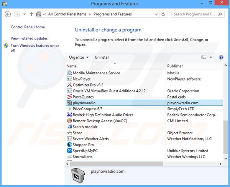230x187 pixels.
Task: Click the SpeedUpMyPC icon
Action: pyautogui.click(x=69, y=151)
